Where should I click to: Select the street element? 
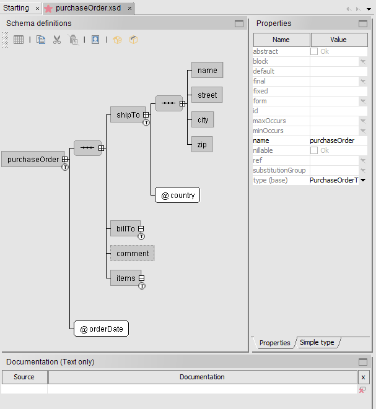click(x=207, y=95)
